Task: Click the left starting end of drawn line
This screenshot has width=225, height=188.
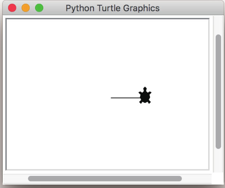Action: 111,98
